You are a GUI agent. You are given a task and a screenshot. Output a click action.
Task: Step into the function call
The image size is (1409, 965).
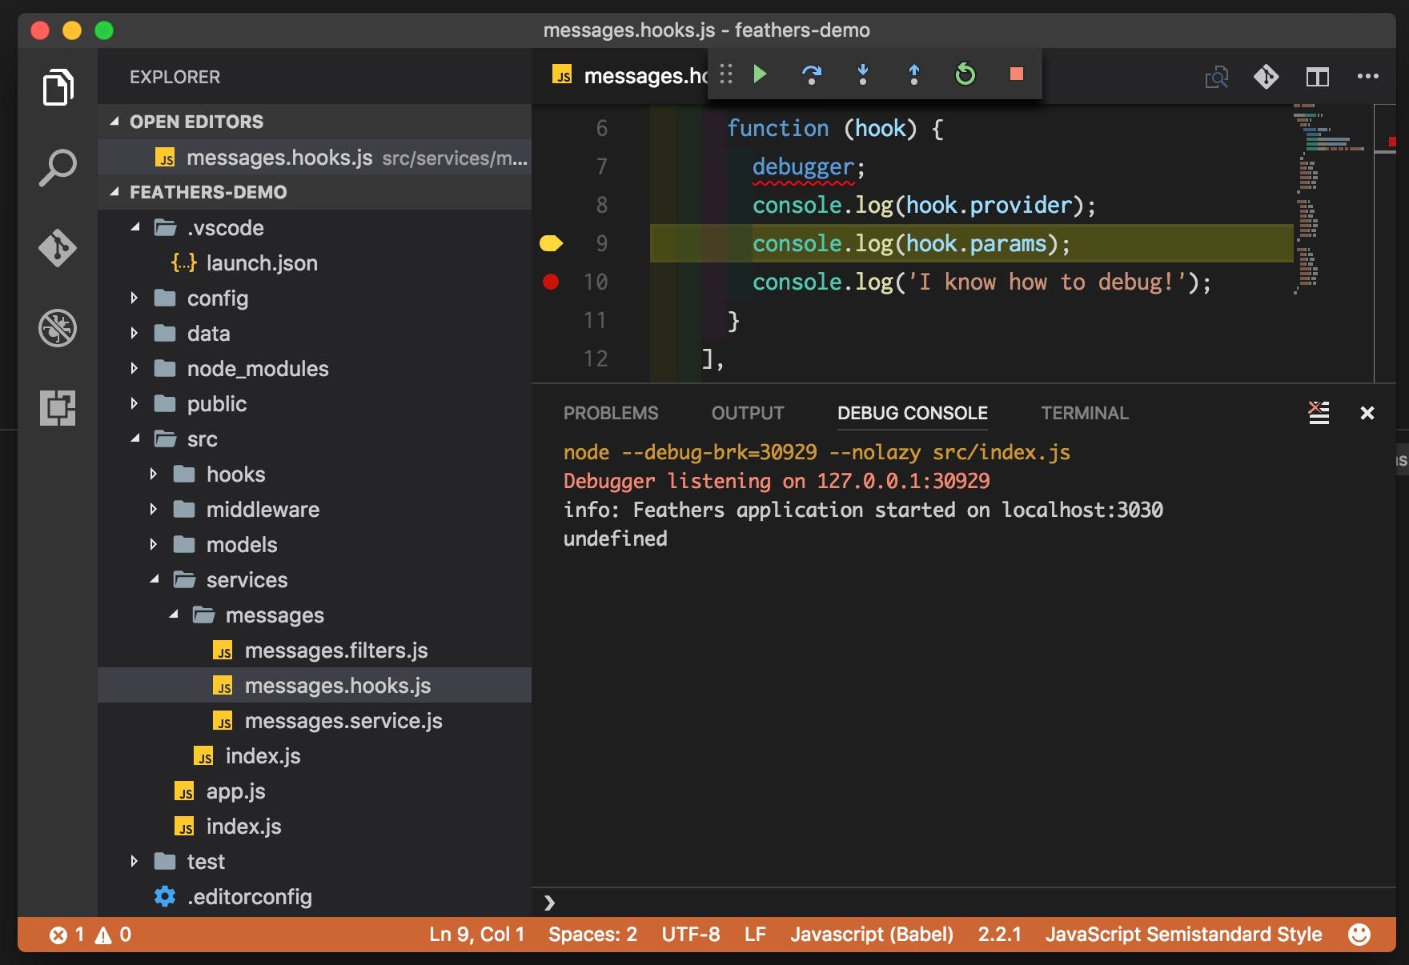[x=862, y=74]
